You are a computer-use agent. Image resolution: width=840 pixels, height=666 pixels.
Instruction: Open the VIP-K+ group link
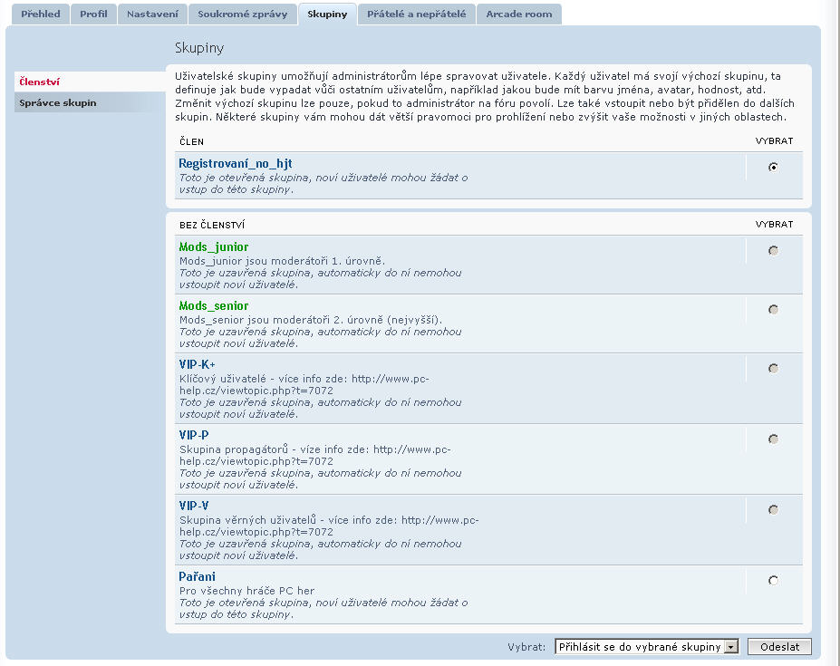pyautogui.click(x=198, y=365)
